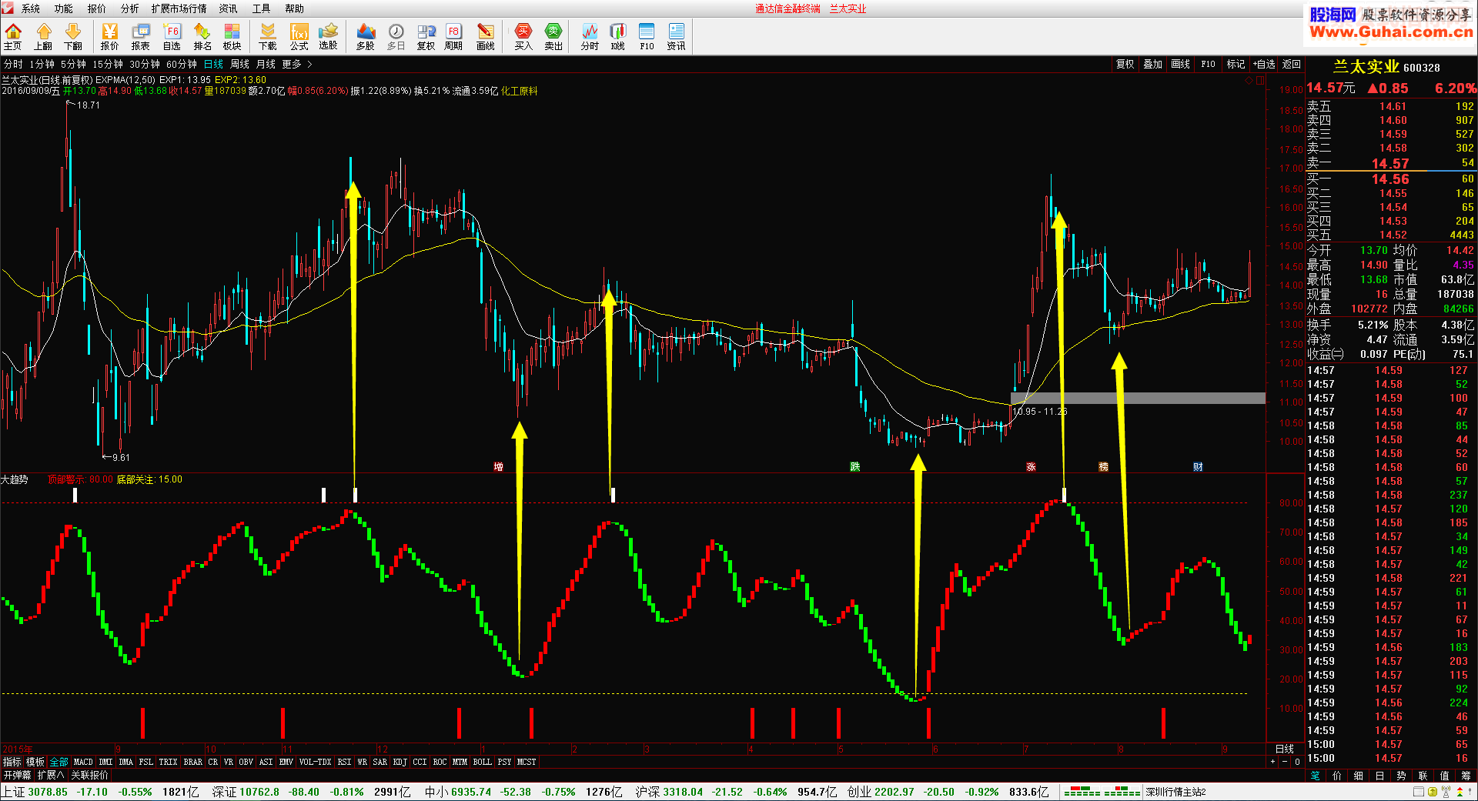The height and width of the screenshot is (801, 1478).
Task: Open the 功能 menu
Action: tap(64, 8)
